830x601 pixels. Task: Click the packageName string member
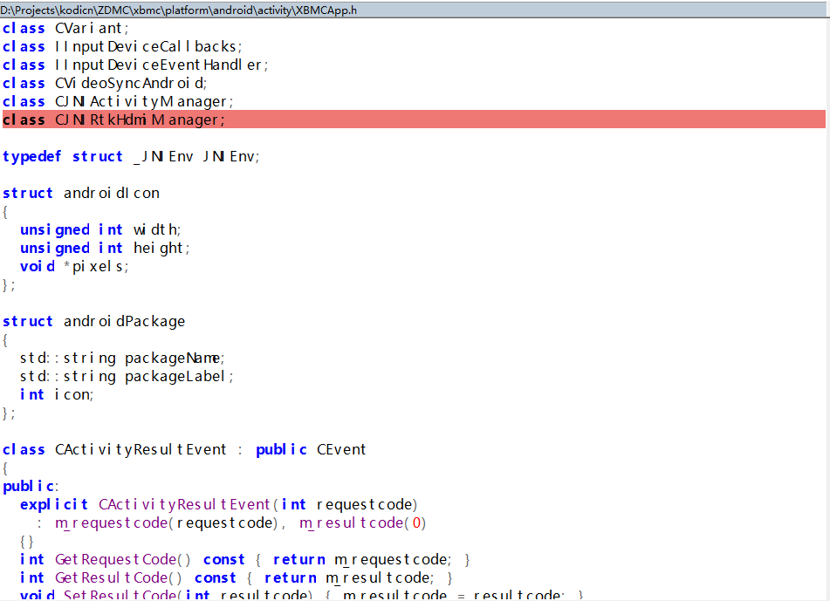tap(173, 359)
